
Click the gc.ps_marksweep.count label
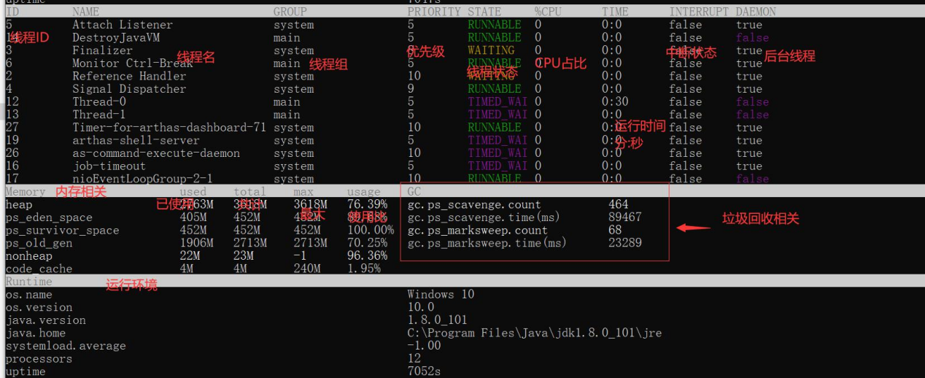coord(478,231)
